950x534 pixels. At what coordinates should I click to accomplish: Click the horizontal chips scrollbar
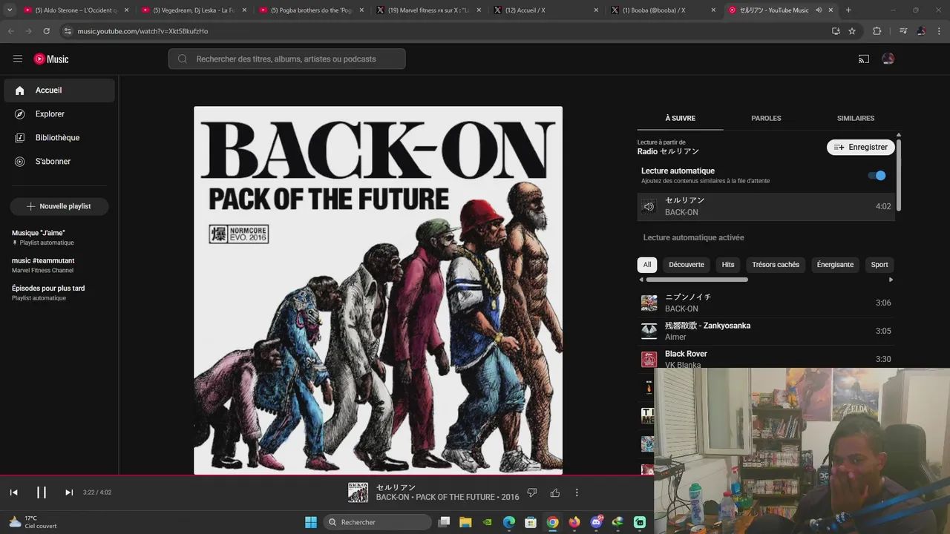tap(697, 280)
